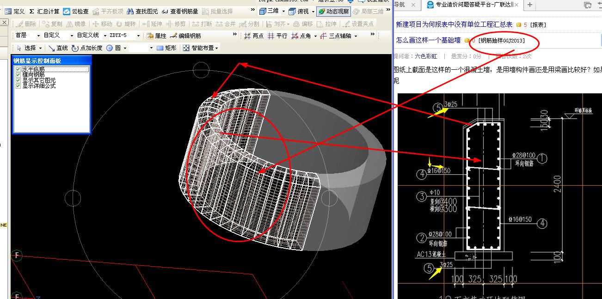The width and height of the screenshot is (602, 299).
Task: Click 删除 delete tool
Action: [x=26, y=24]
